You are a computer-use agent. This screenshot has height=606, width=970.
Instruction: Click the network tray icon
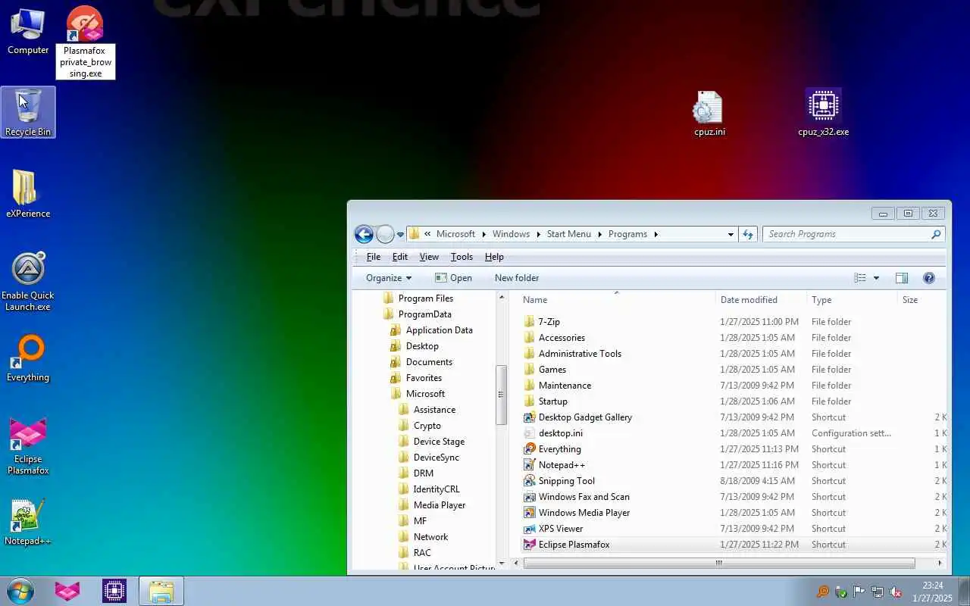878,592
